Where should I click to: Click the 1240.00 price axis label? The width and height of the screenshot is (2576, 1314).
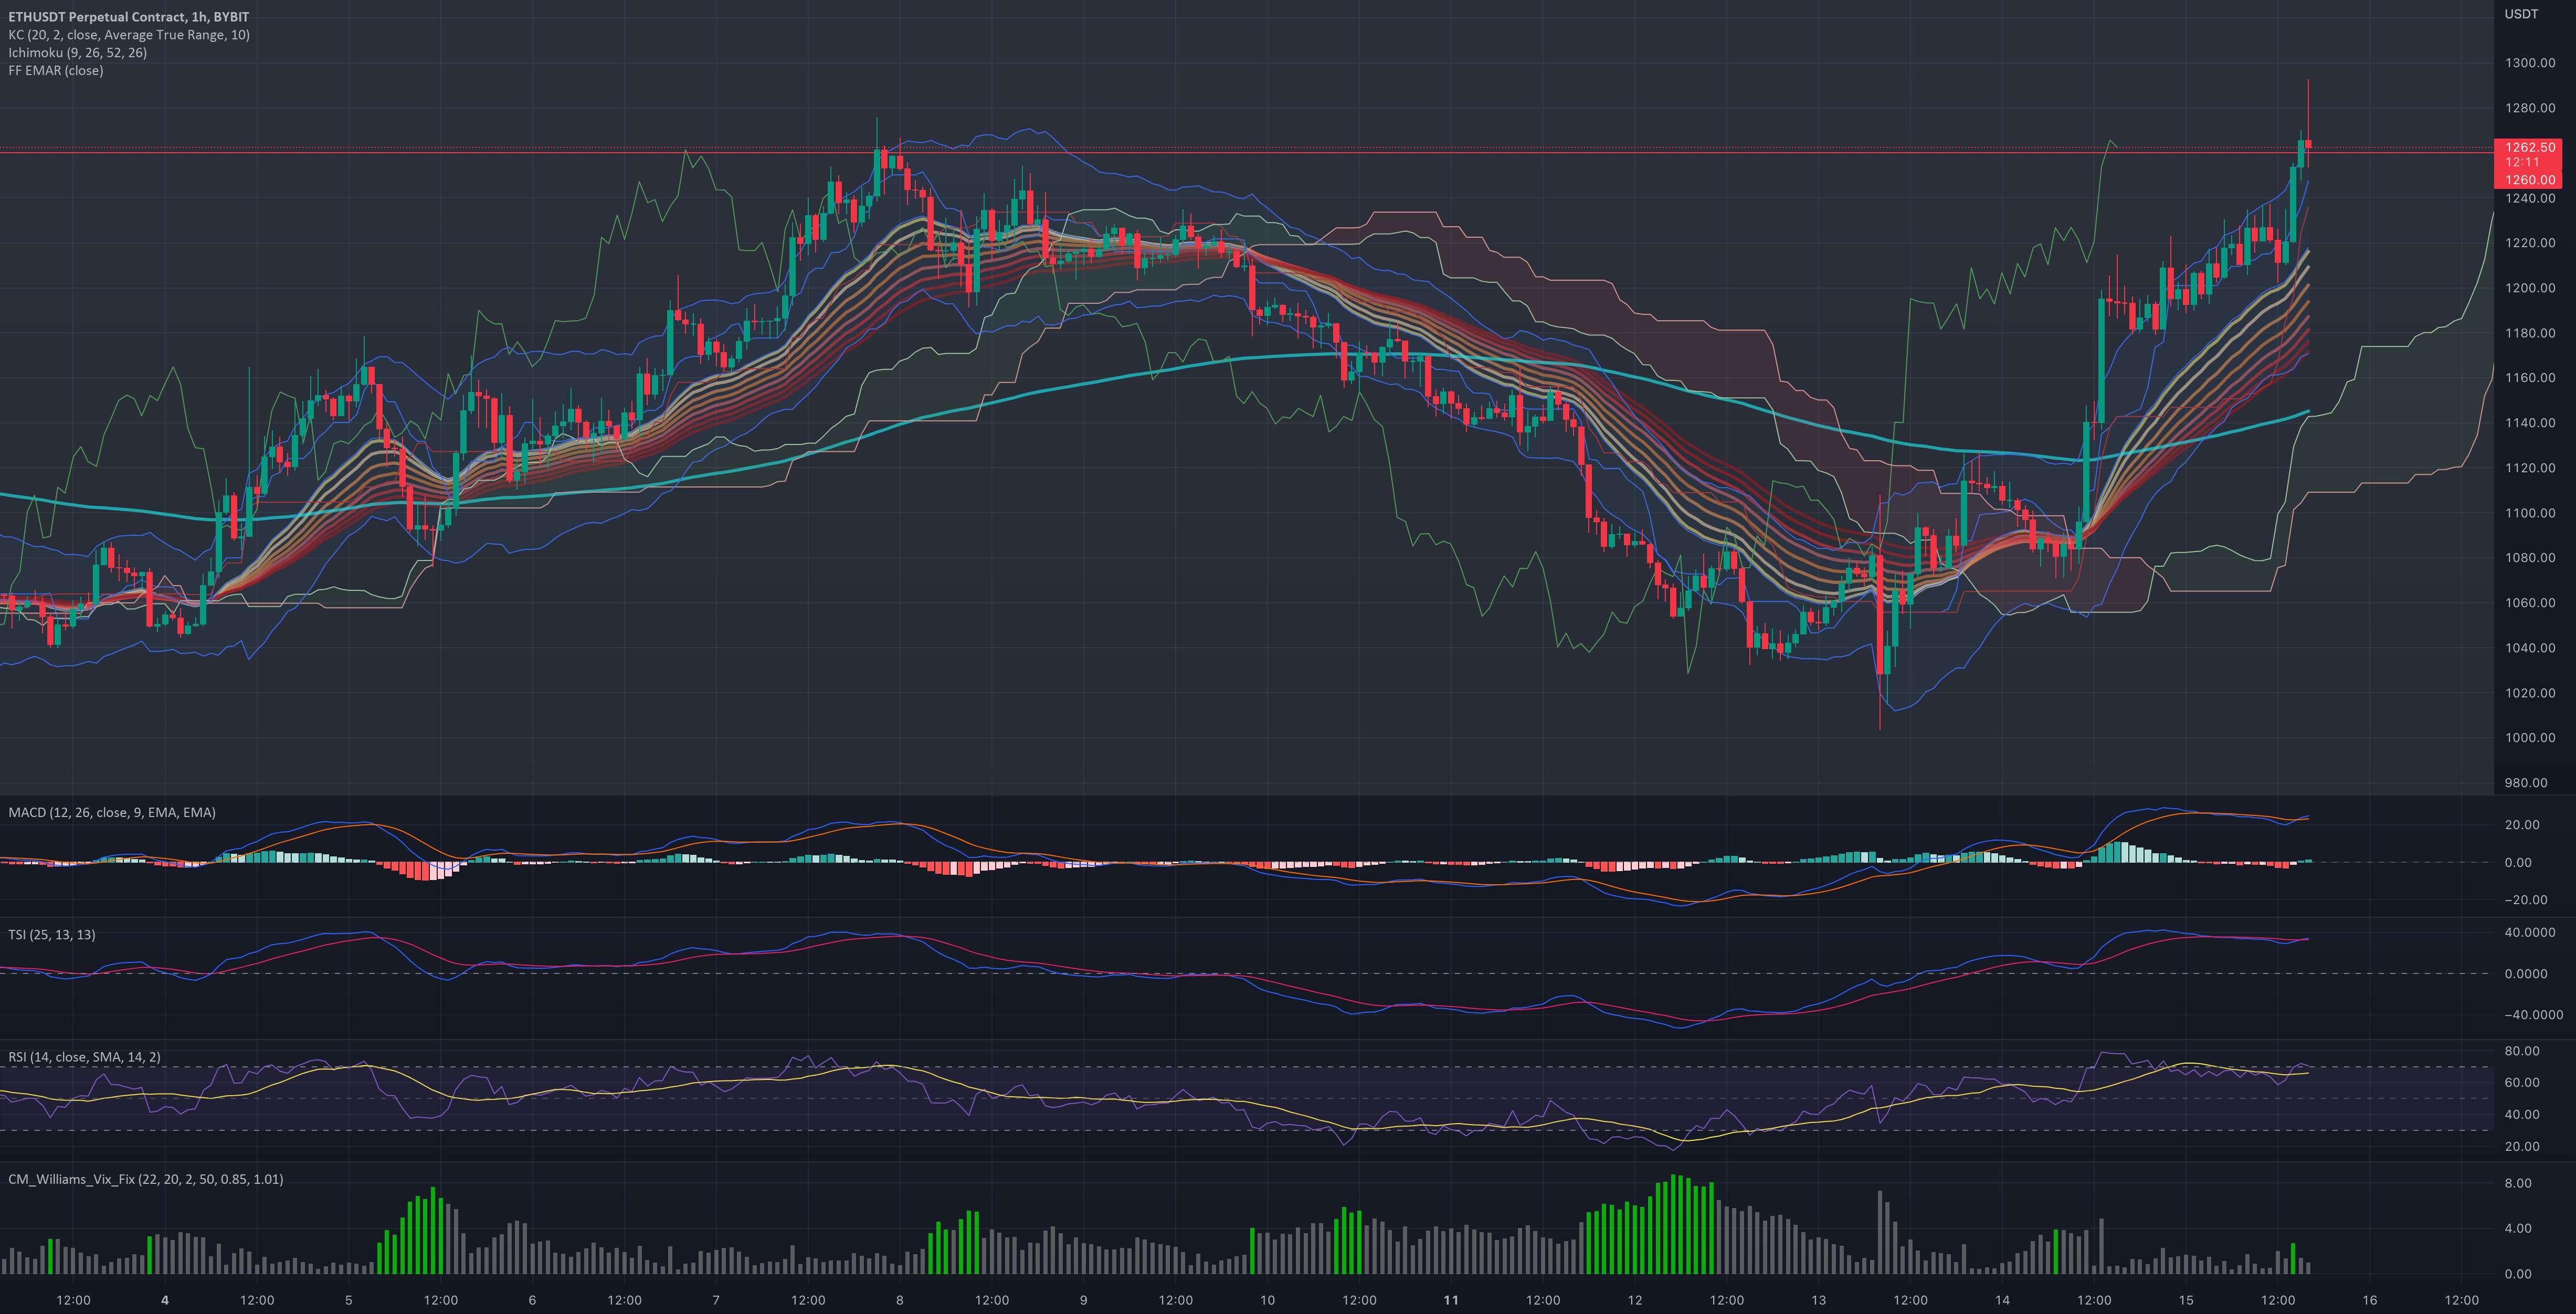tap(2530, 198)
